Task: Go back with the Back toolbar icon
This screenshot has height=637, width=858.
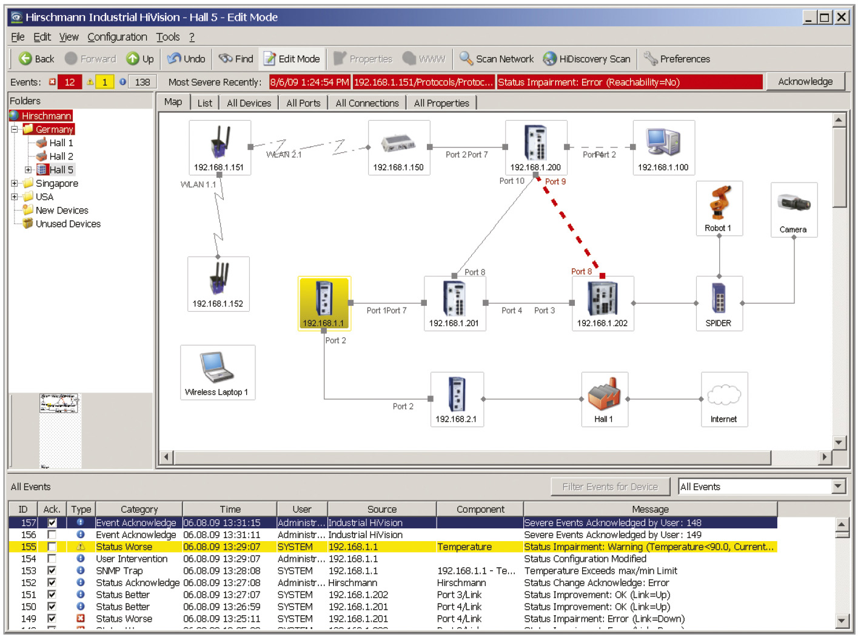Action: (x=36, y=59)
